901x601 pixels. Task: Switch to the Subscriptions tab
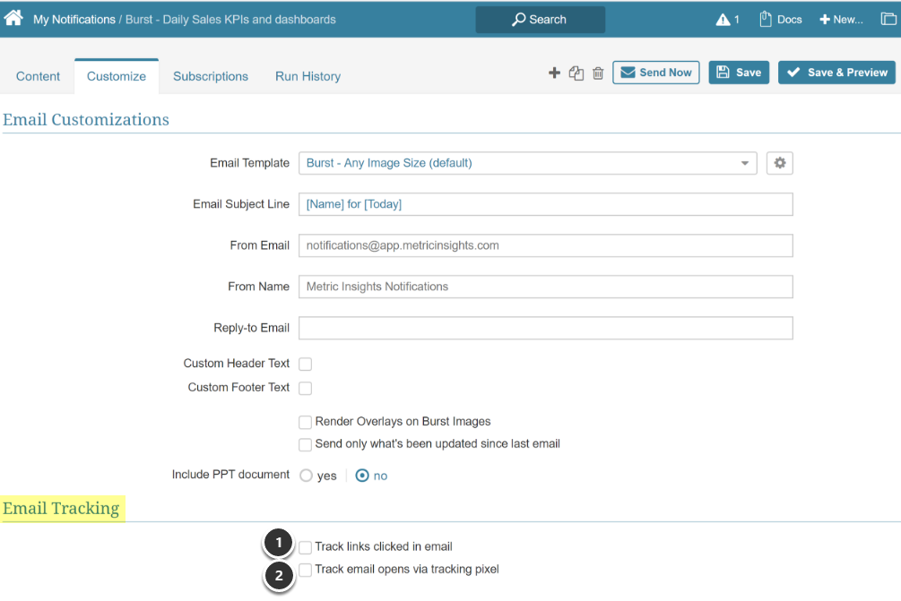[210, 76]
